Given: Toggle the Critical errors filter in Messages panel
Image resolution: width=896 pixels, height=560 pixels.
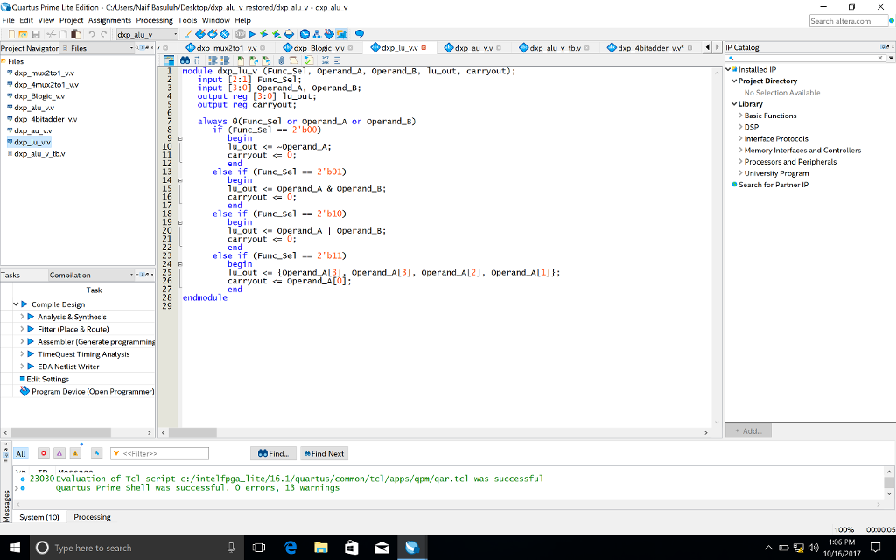Looking at the screenshot, I should pyautogui.click(x=44, y=454).
